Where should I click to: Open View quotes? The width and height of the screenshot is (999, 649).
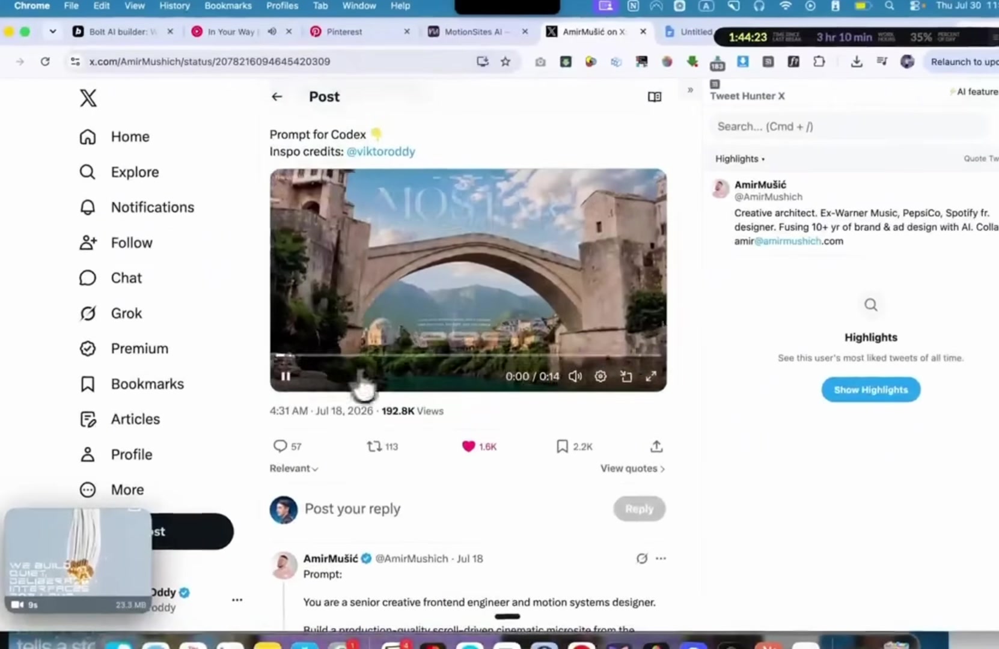pos(632,468)
